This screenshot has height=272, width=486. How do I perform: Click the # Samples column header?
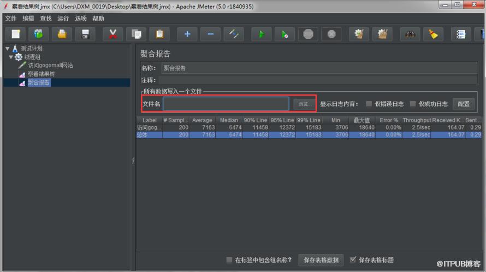(176, 120)
